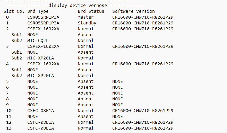The image size is (227, 133).
Task: Click the 'display device verbose' header line
Action: (78, 5)
